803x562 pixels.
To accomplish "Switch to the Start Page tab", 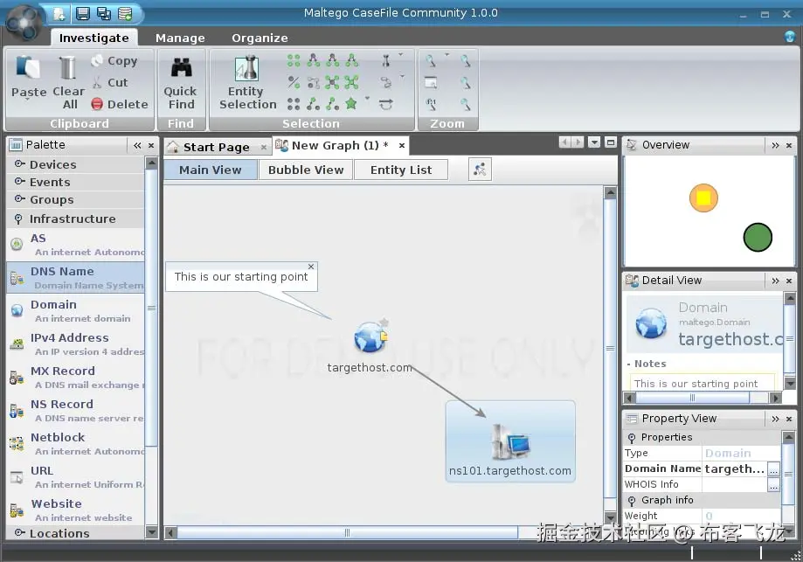I will 216,147.
